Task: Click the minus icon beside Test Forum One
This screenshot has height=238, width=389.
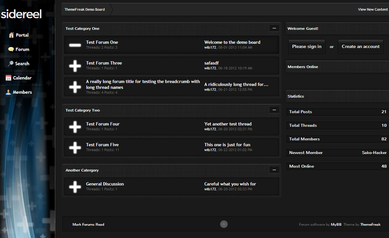Action: coord(75,45)
